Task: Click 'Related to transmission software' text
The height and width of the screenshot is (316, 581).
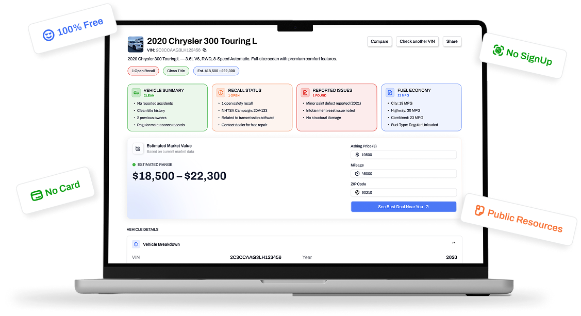Action: tap(248, 118)
